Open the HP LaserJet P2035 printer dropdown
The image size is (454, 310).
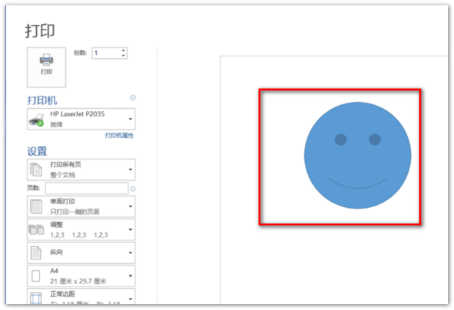[81, 119]
